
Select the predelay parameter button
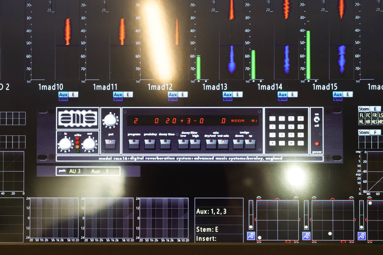[150, 144]
